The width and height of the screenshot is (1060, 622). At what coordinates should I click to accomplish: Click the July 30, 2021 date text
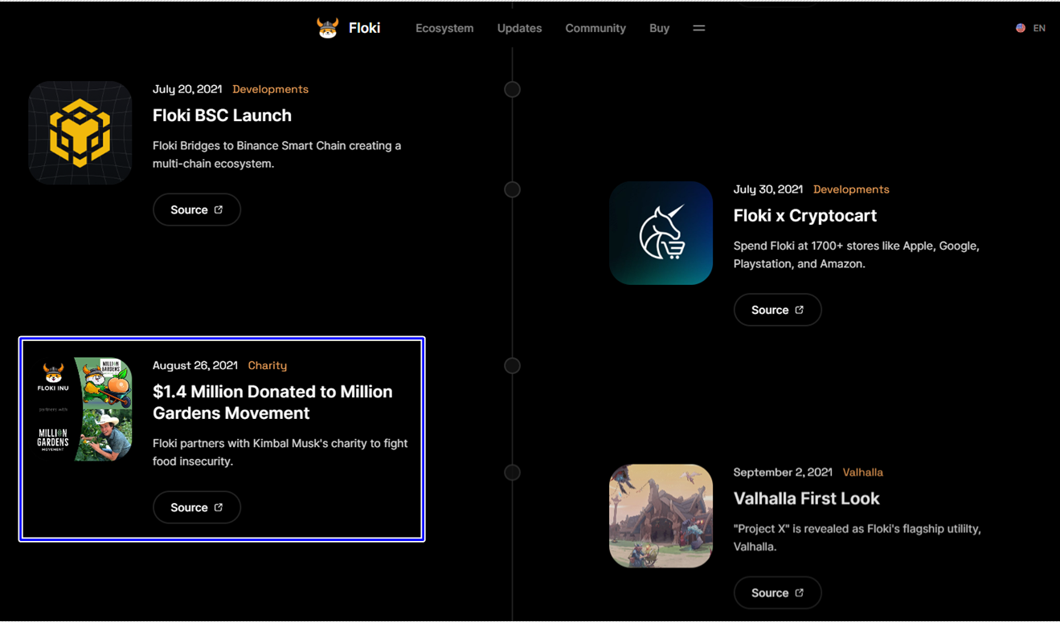point(768,189)
